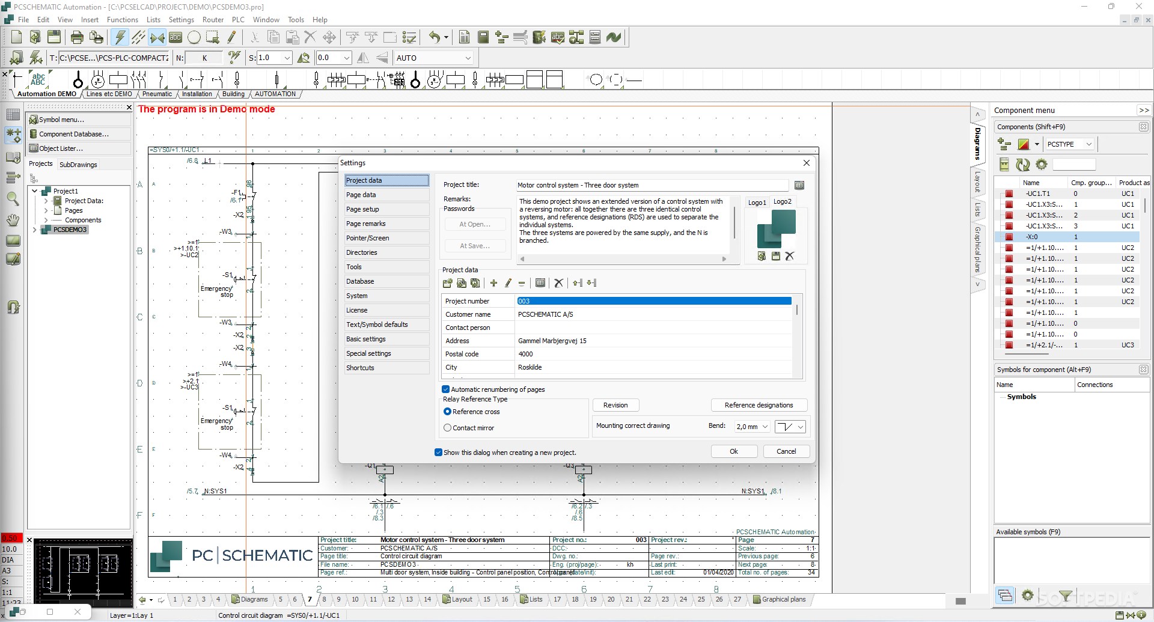Click the green wave router icon

614,37
